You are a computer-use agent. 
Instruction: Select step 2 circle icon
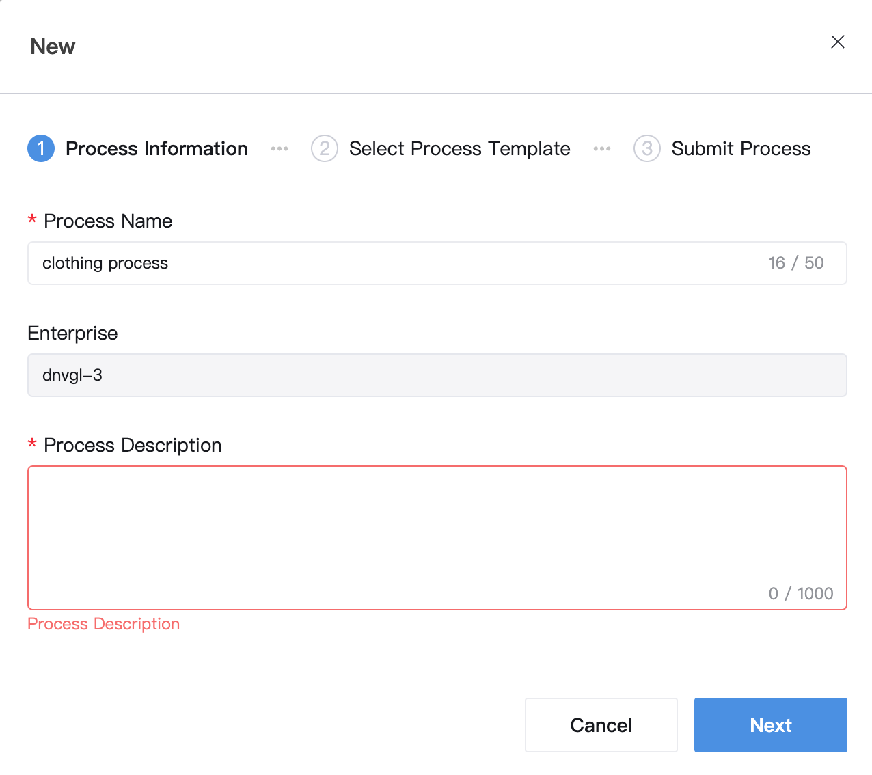(325, 148)
